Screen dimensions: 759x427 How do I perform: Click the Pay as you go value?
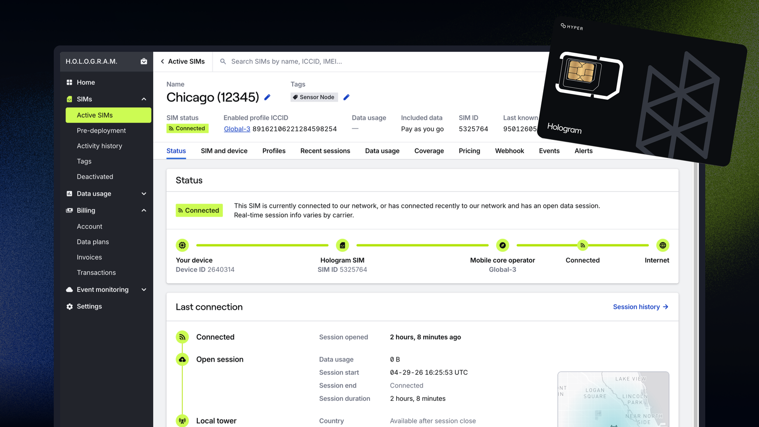click(422, 129)
